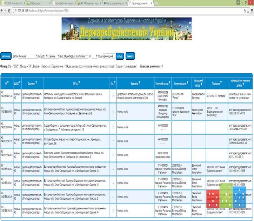Switch to the ЖК 'Молодежный город' tab
The height and width of the screenshot is (221, 254).
(90, 3)
